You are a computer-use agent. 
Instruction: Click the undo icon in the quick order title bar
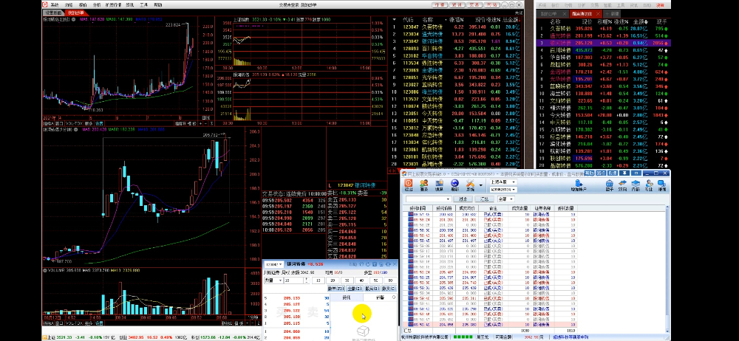(361, 265)
